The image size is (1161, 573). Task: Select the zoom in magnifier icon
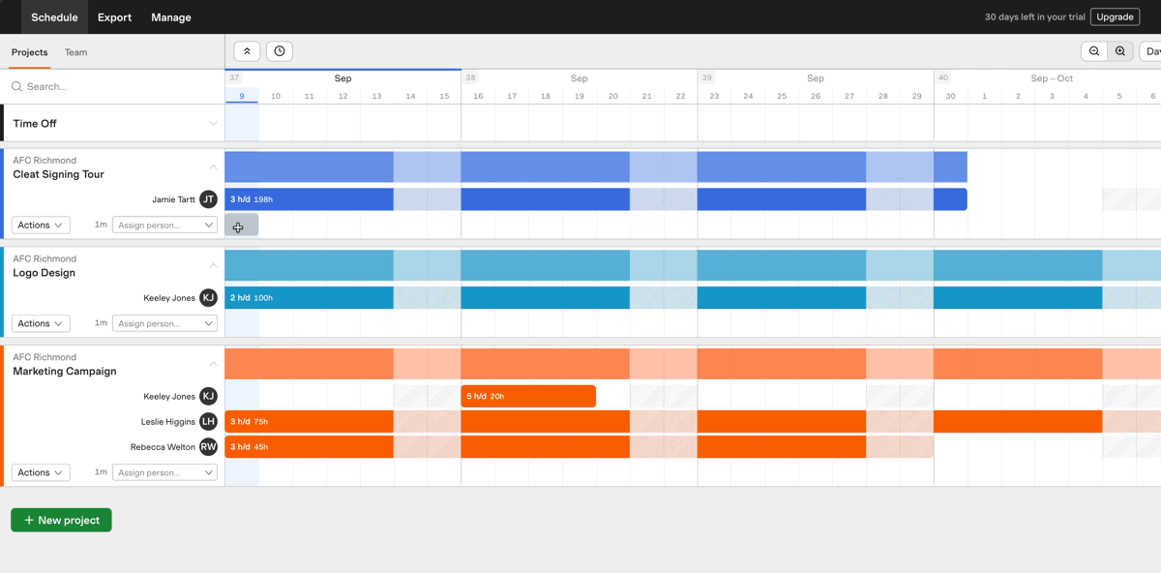1120,50
